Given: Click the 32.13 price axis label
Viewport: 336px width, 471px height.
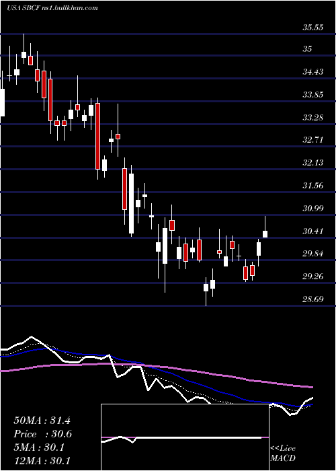Looking at the screenshot, I should [x=312, y=163].
